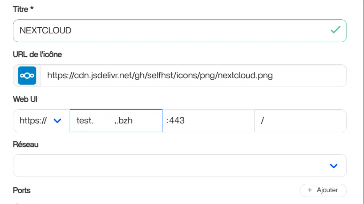The image size is (364, 204).
Task: Click the plus icon on the Ajouter button
Action: [310, 190]
